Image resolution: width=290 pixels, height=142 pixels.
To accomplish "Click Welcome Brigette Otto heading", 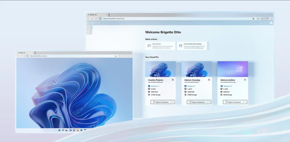I will click(x=163, y=32).
